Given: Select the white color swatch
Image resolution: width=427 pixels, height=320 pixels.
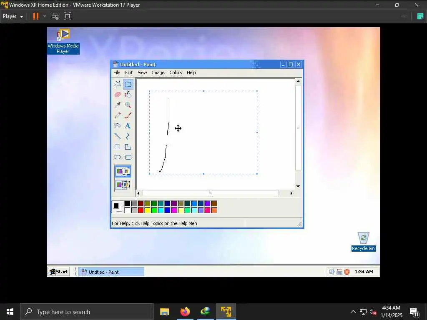Looking at the screenshot, I should click(x=127, y=210).
